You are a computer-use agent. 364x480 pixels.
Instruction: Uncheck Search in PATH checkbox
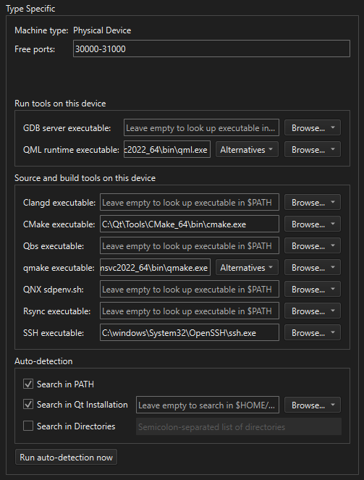coord(28,384)
